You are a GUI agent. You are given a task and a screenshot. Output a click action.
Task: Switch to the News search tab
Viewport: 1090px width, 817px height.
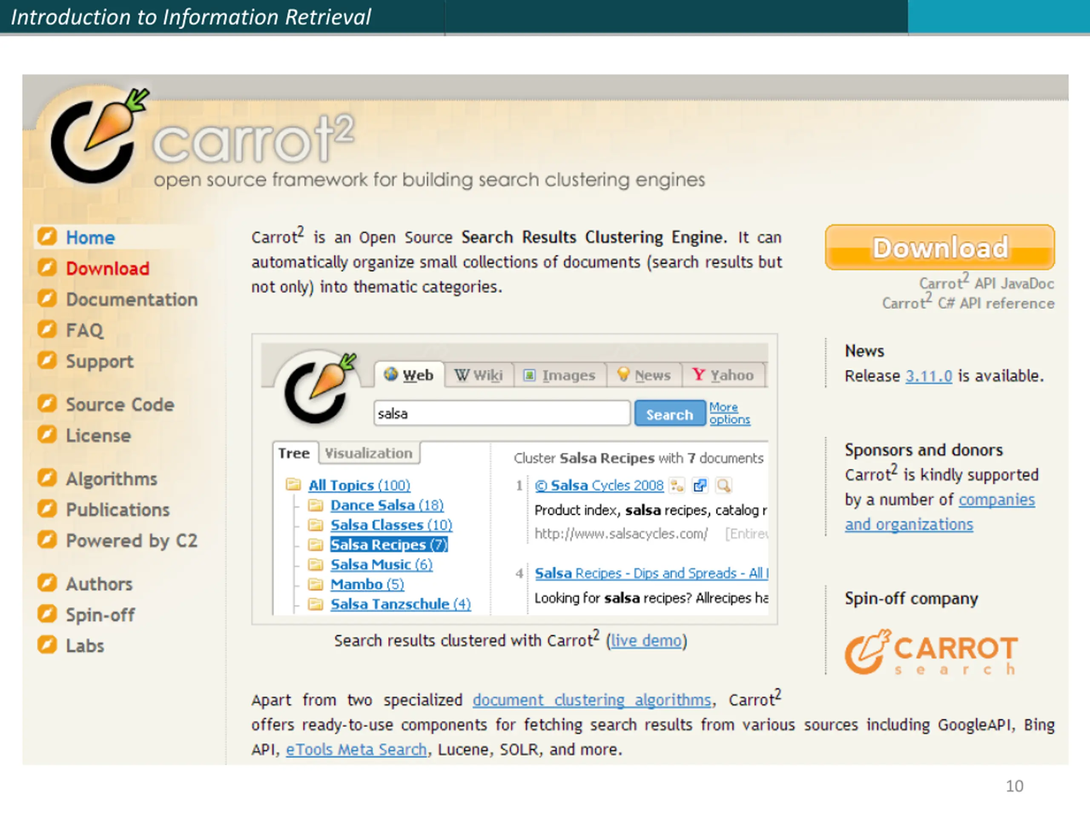pos(644,375)
